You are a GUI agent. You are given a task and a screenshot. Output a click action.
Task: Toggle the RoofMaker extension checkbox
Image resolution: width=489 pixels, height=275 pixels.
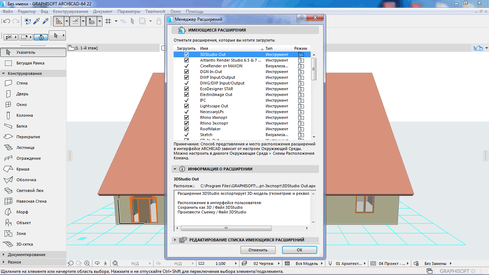(186, 129)
